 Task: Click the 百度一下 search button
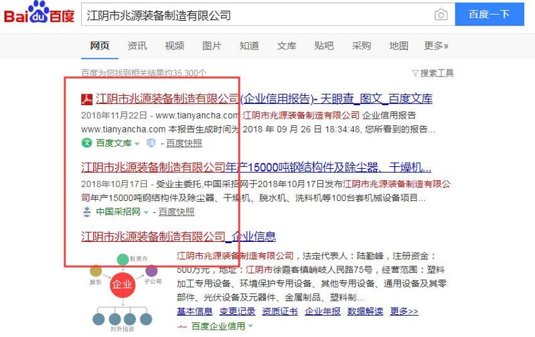click(489, 14)
